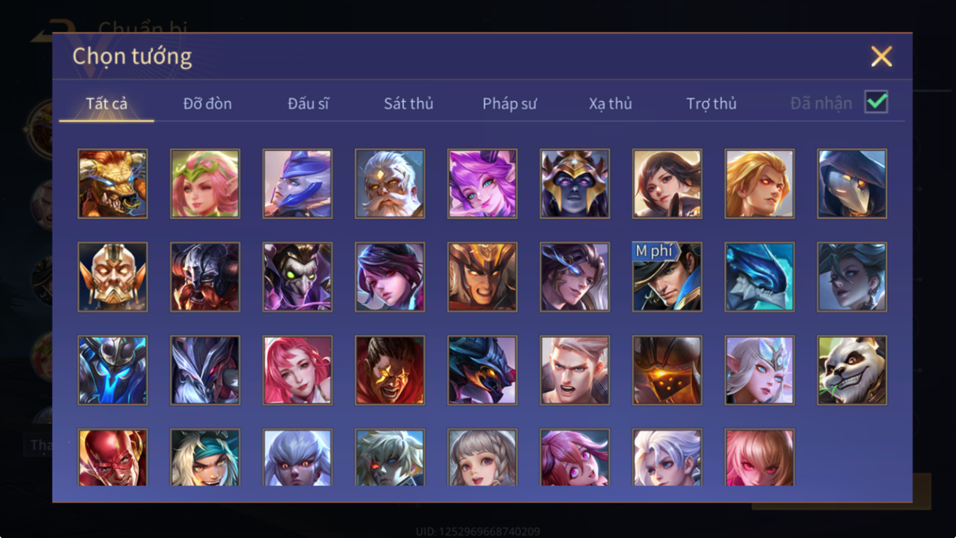Pick the panda hero with bamboo
The height and width of the screenshot is (538, 956).
click(x=852, y=370)
